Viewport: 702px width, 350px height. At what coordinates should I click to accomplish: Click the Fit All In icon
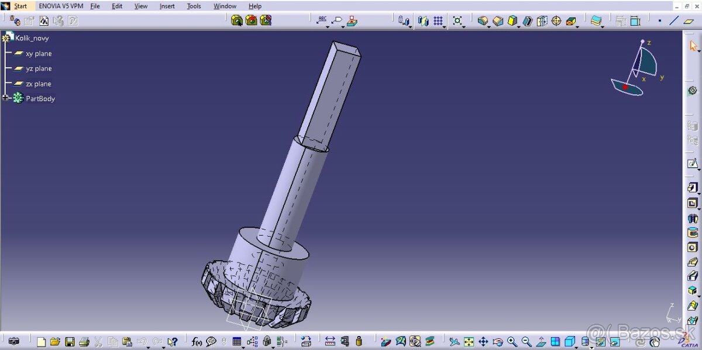pyautogui.click(x=469, y=342)
